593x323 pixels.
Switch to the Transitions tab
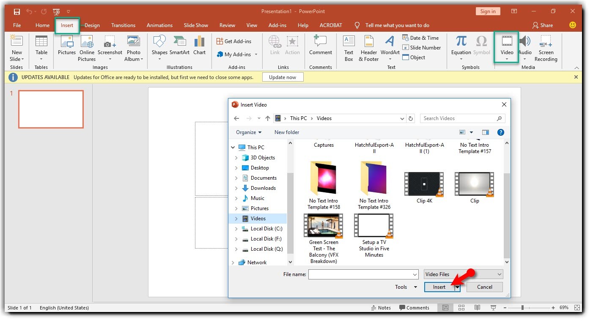(123, 25)
